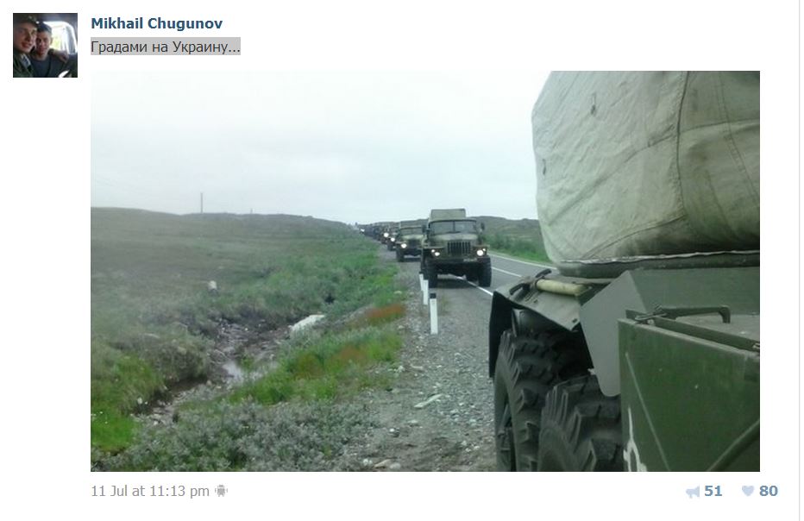This screenshot has width=804, height=521.
Task: Click the Android device icon beside the timestamp
Action: (221, 491)
